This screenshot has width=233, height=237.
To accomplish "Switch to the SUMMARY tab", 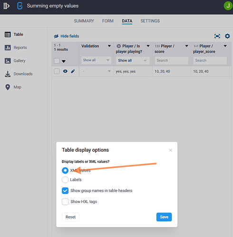I will [x=84, y=21].
